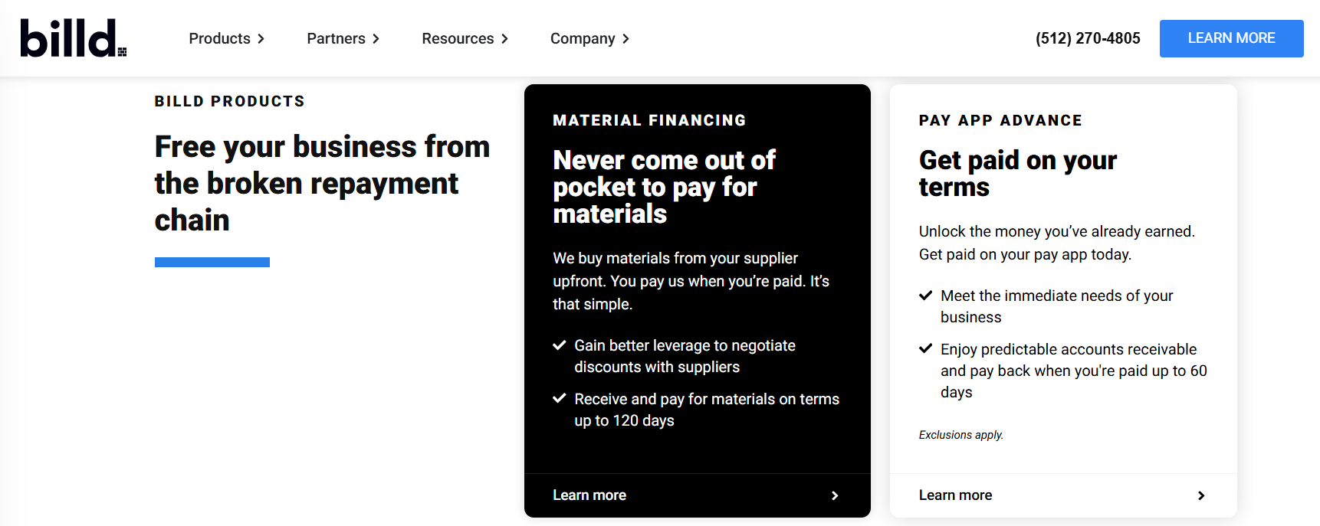Screen dimensions: 1320x526
Task: Click the checkmark beside 'Meet the immediate needs'
Action: pyautogui.click(x=925, y=296)
